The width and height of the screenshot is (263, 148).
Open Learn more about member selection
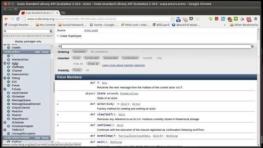(123, 65)
